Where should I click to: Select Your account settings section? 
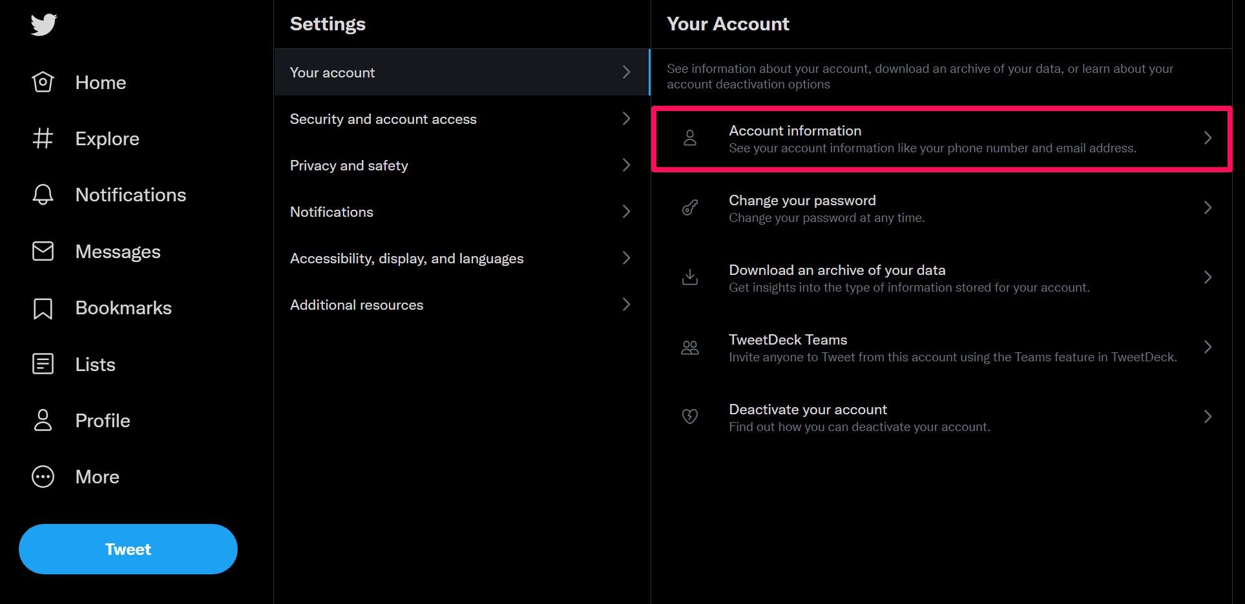(333, 72)
